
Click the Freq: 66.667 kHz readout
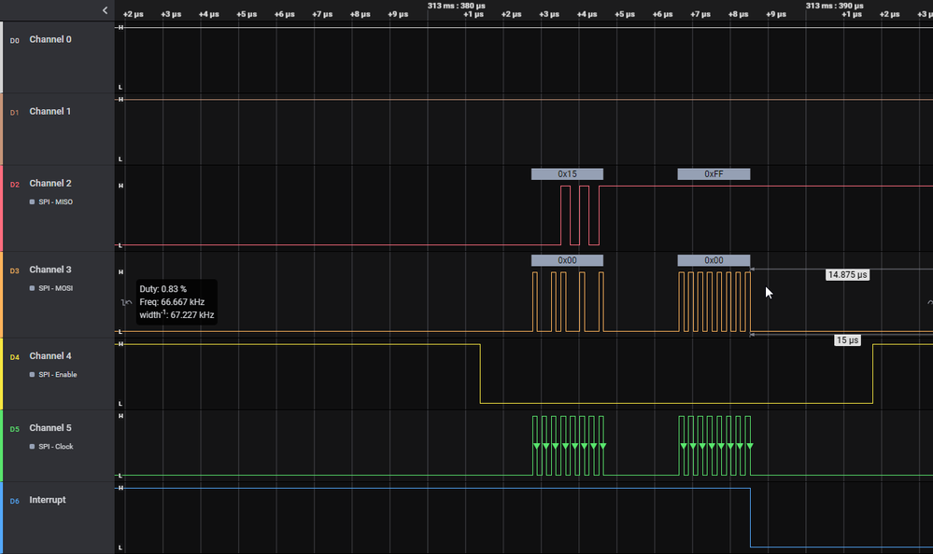point(172,302)
